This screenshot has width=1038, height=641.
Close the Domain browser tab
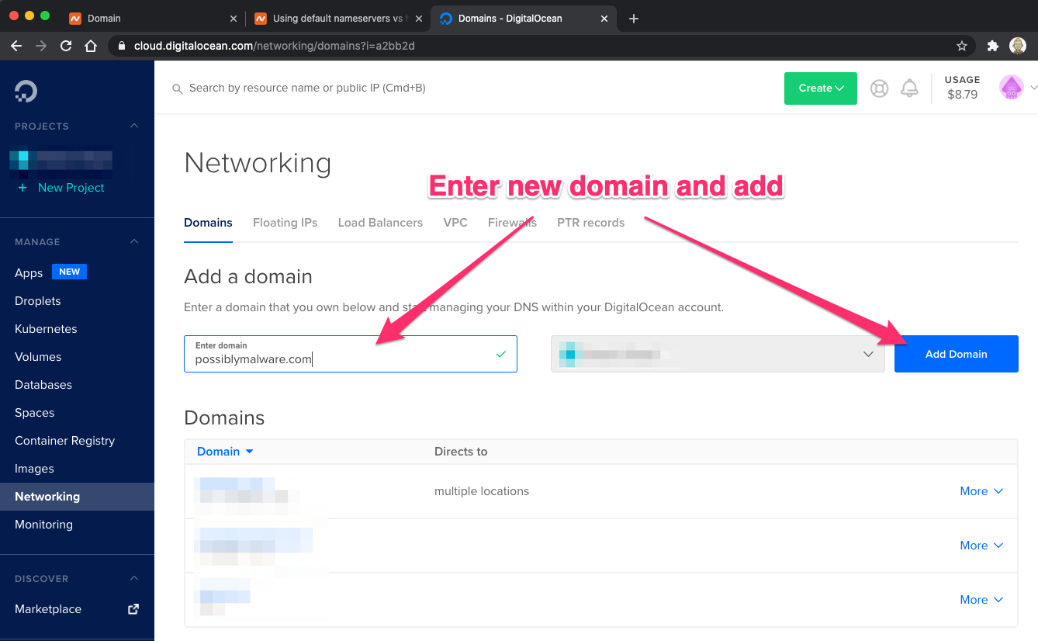(234, 19)
